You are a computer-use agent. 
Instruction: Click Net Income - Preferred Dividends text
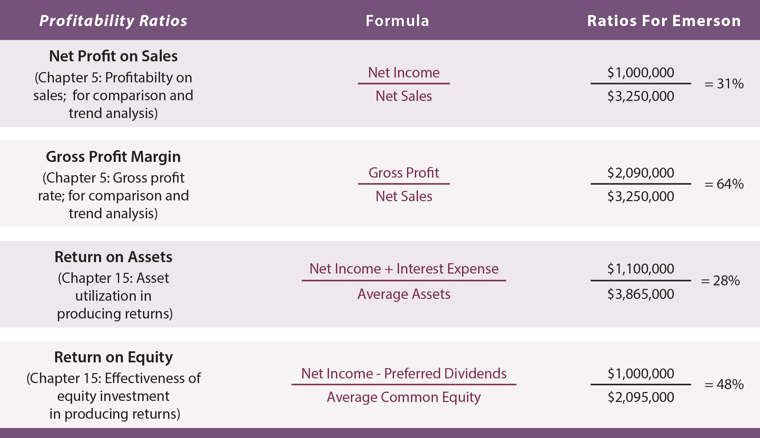[x=404, y=374]
